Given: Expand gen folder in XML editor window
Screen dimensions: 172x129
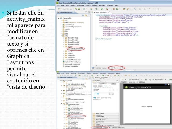Looking at the screenshot, I should coord(61,22).
